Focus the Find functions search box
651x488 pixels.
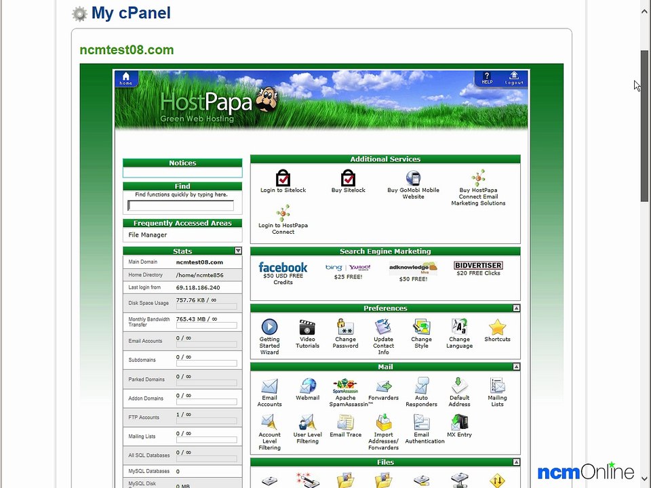[180, 205]
